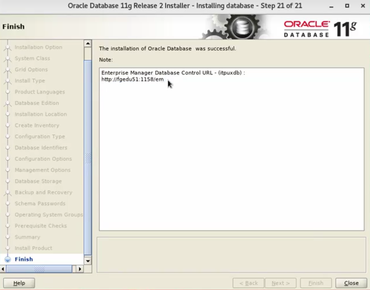The height and width of the screenshot is (290, 370).
Task: Click the Next button
Action: pos(280,283)
